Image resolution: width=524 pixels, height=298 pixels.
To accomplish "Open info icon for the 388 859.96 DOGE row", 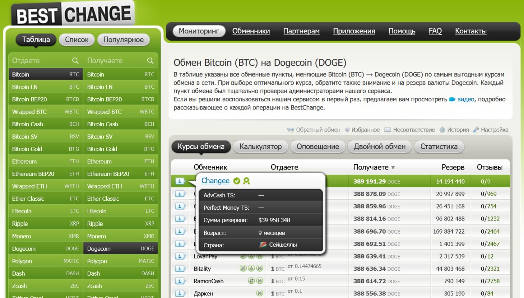I will click(180, 206).
